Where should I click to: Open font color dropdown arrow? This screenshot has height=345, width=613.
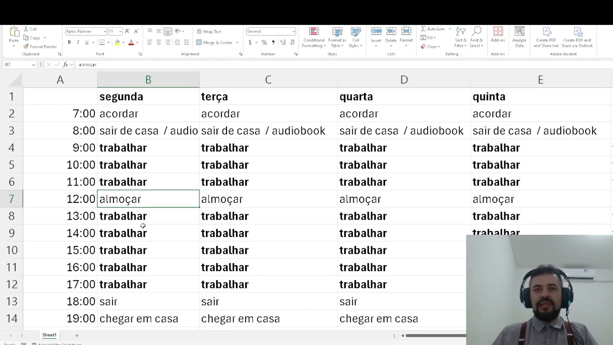pos(137,43)
